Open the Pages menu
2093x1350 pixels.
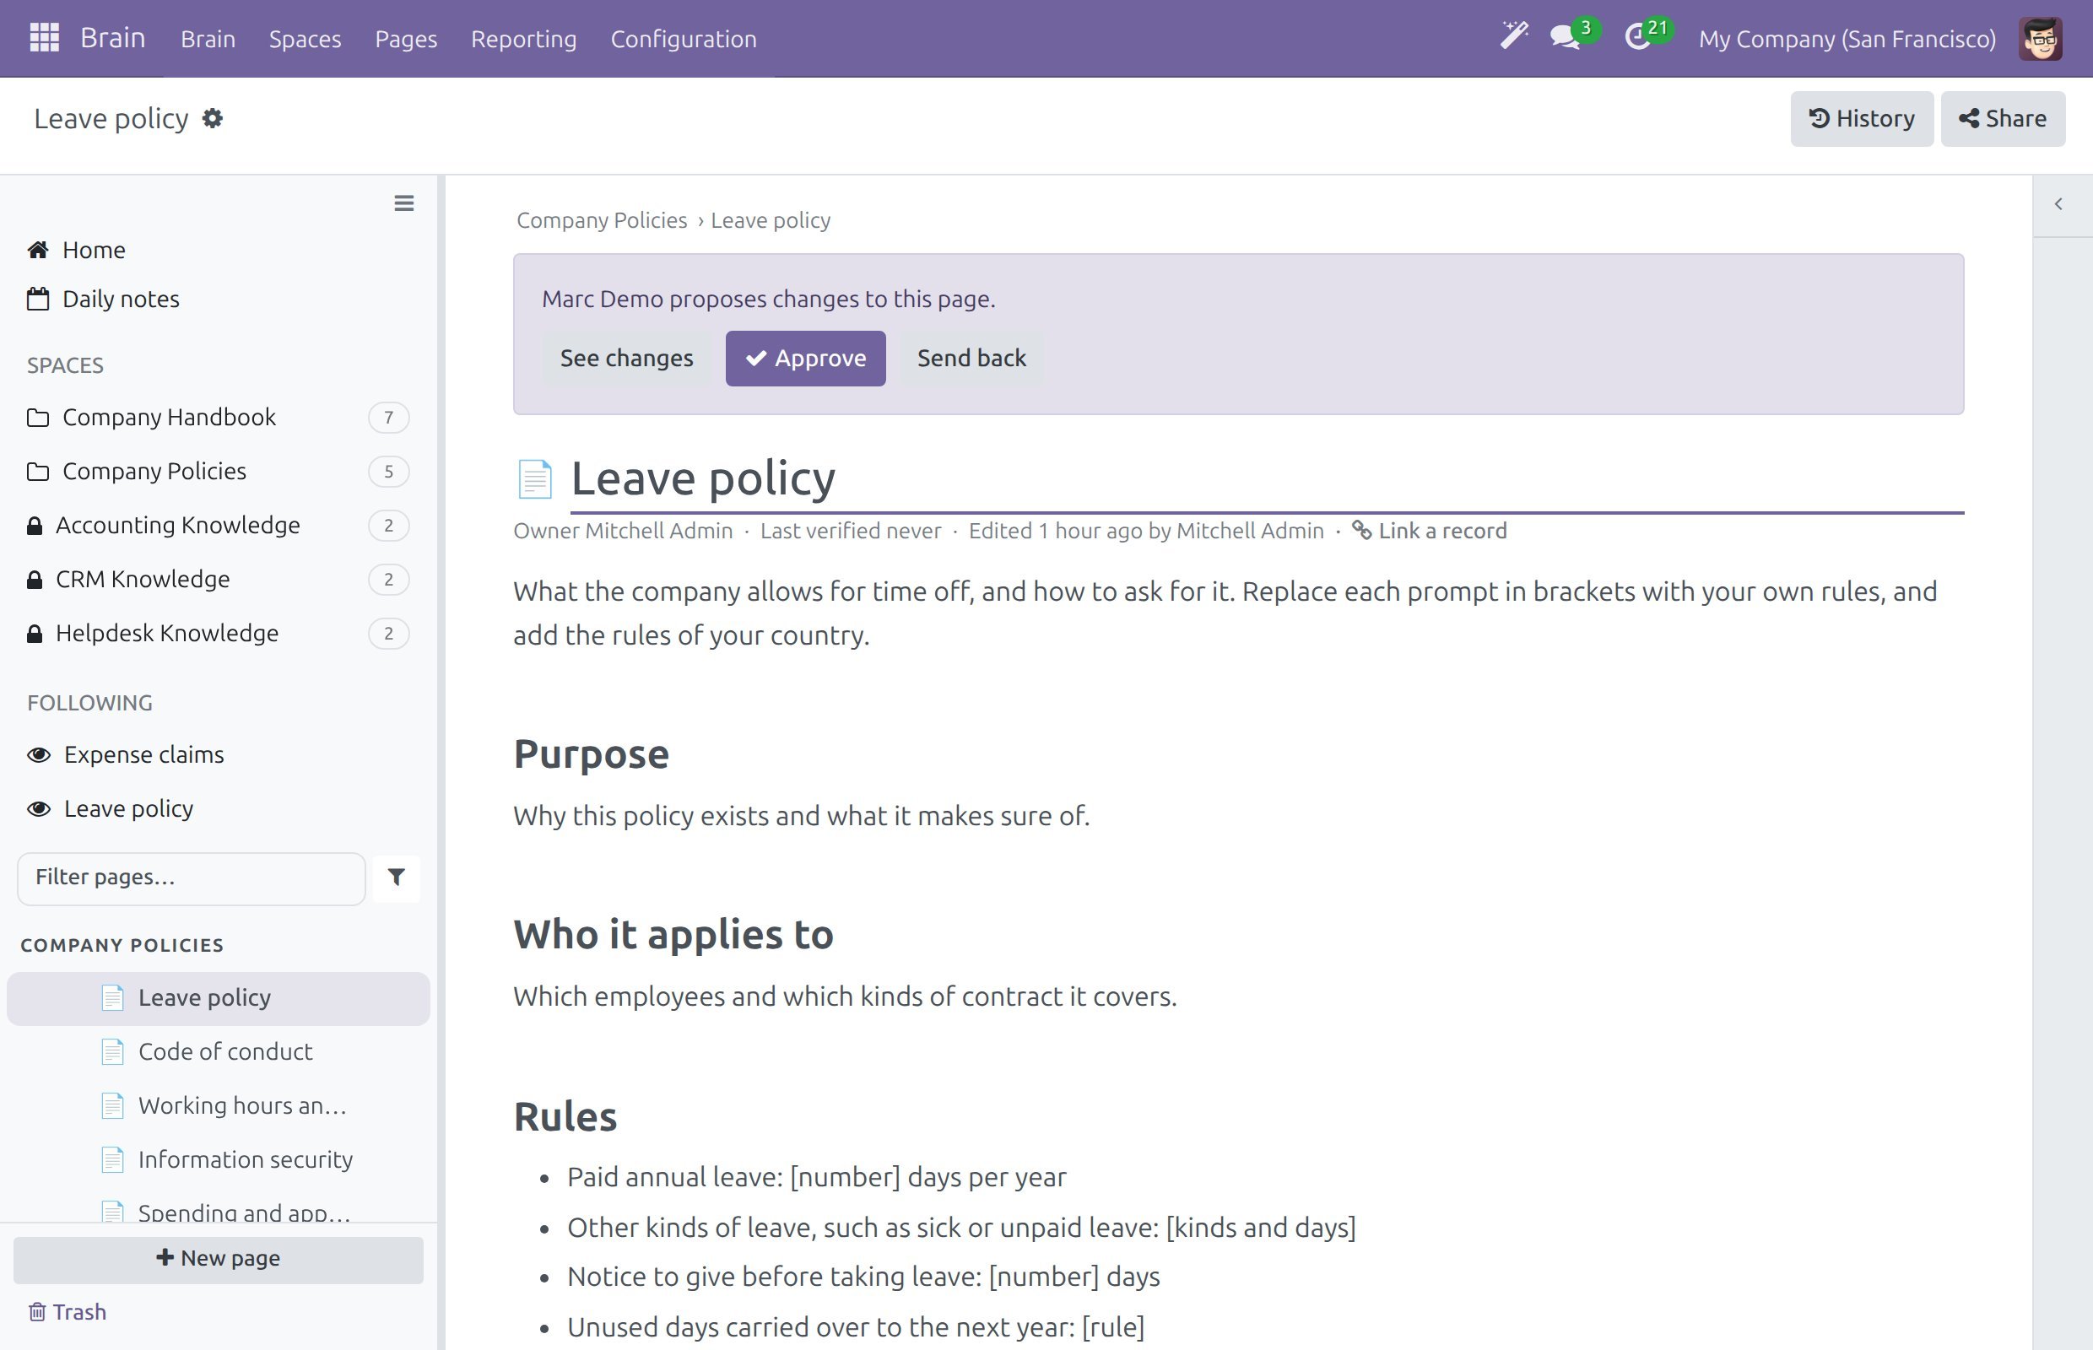(406, 39)
